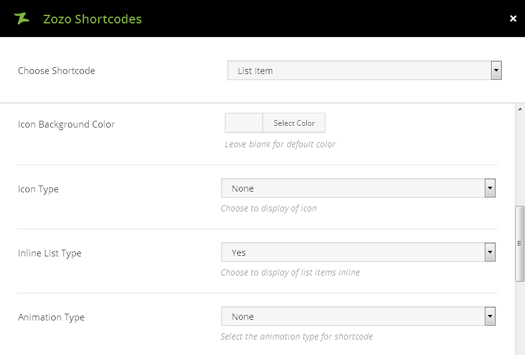Click the Animation Type label

(51, 317)
